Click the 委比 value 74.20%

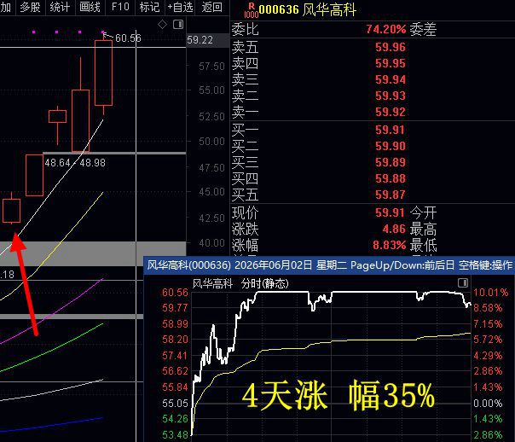tap(386, 29)
